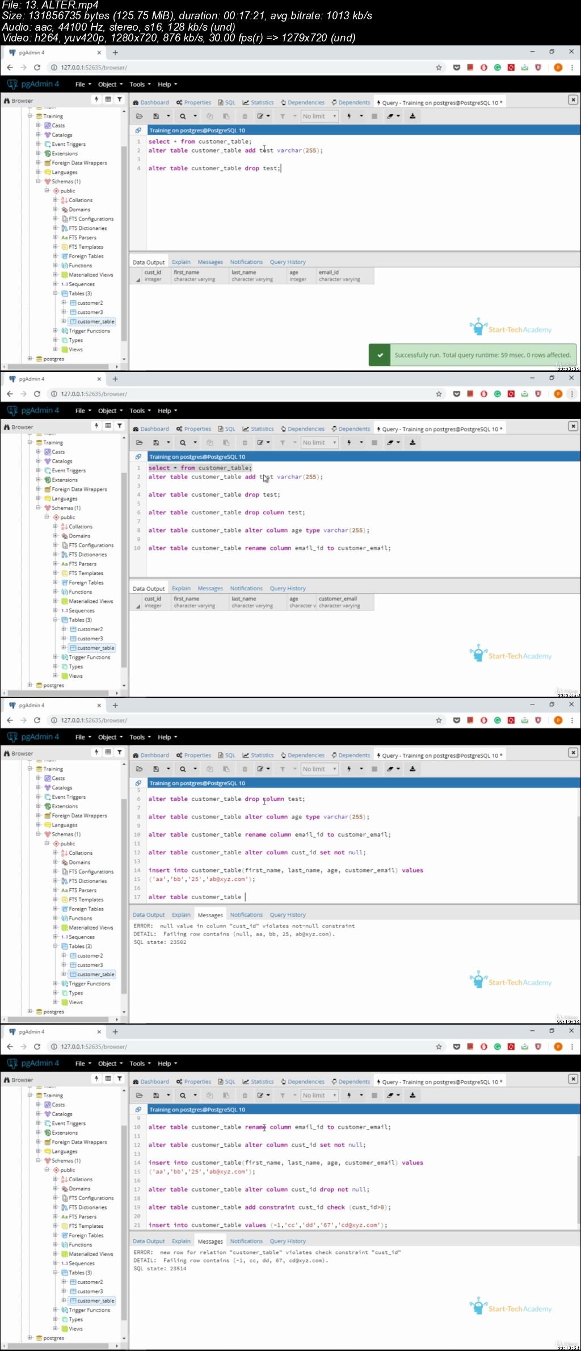Open File menu in the first frame

tap(83, 85)
